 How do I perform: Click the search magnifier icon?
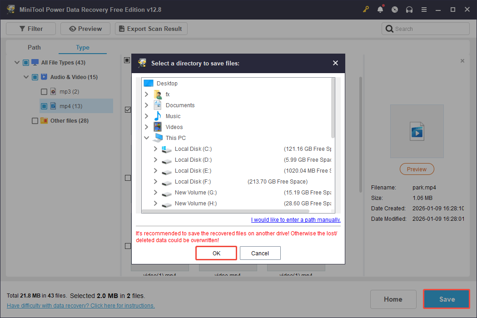tap(390, 28)
